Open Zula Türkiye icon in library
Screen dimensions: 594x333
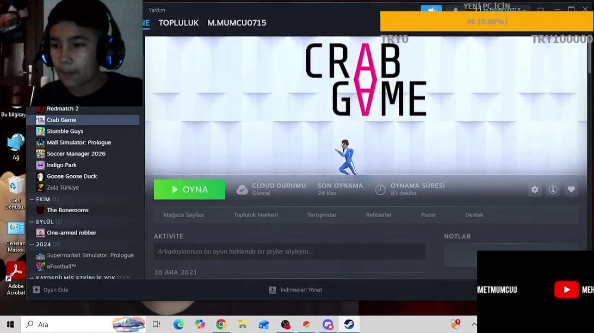[x=40, y=188]
